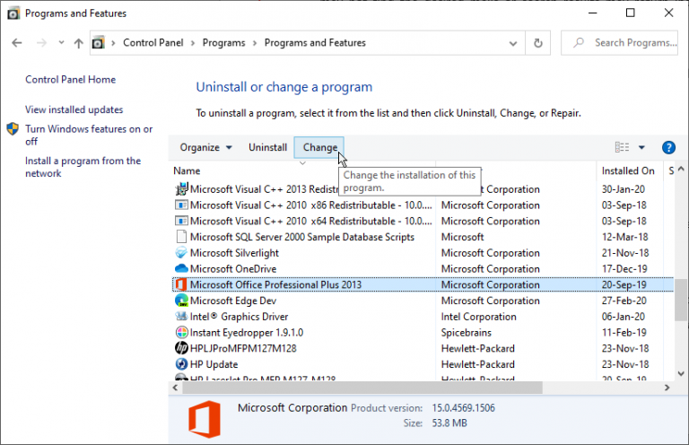Select Microsoft Silverlight row name
689x445 pixels.
(x=234, y=253)
